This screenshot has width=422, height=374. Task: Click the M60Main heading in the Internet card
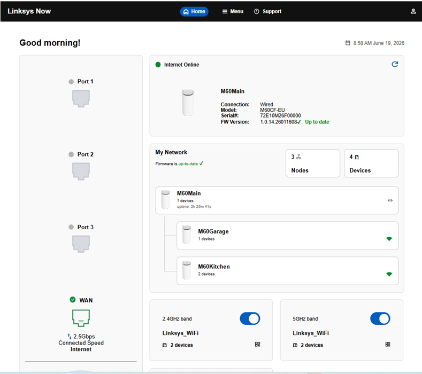233,91
